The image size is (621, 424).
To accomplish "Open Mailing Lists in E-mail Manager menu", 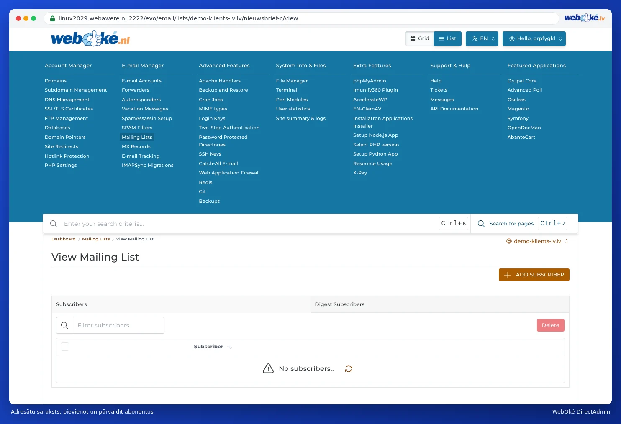I will (137, 137).
